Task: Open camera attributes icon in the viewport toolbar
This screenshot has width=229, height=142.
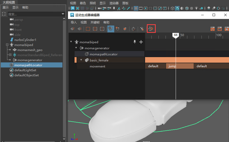Action: [x=109, y=8]
